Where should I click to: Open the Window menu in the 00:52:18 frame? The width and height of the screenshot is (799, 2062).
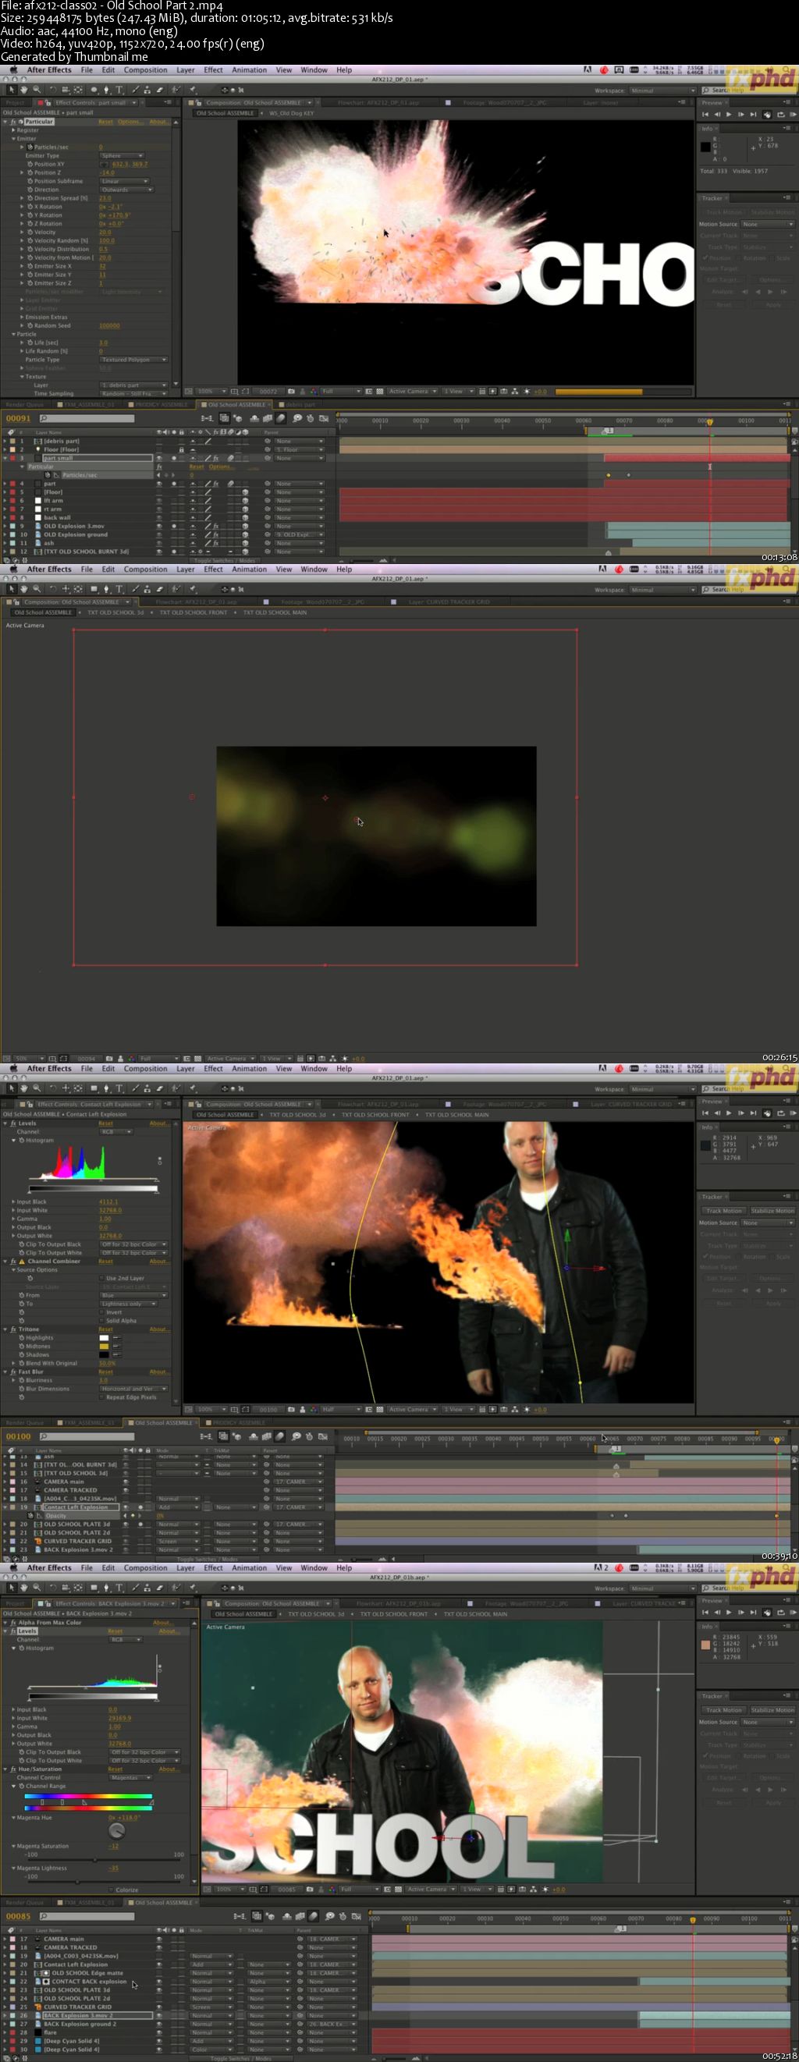(x=314, y=1568)
